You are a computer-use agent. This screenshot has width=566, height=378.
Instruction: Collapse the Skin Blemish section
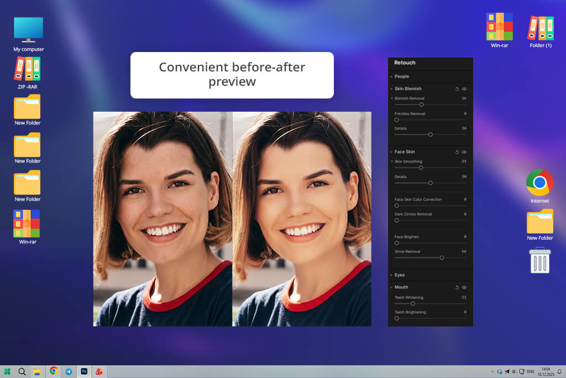tap(391, 89)
